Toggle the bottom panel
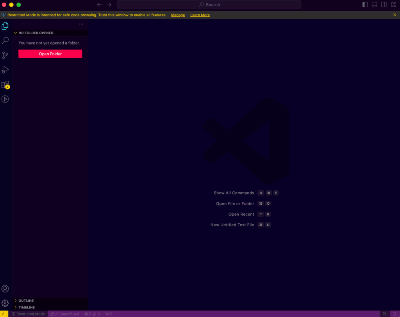This screenshot has width=400, height=317. tap(375, 5)
